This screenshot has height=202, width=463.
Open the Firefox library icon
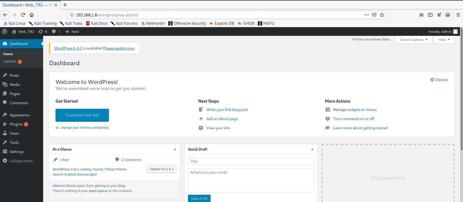tap(422, 15)
